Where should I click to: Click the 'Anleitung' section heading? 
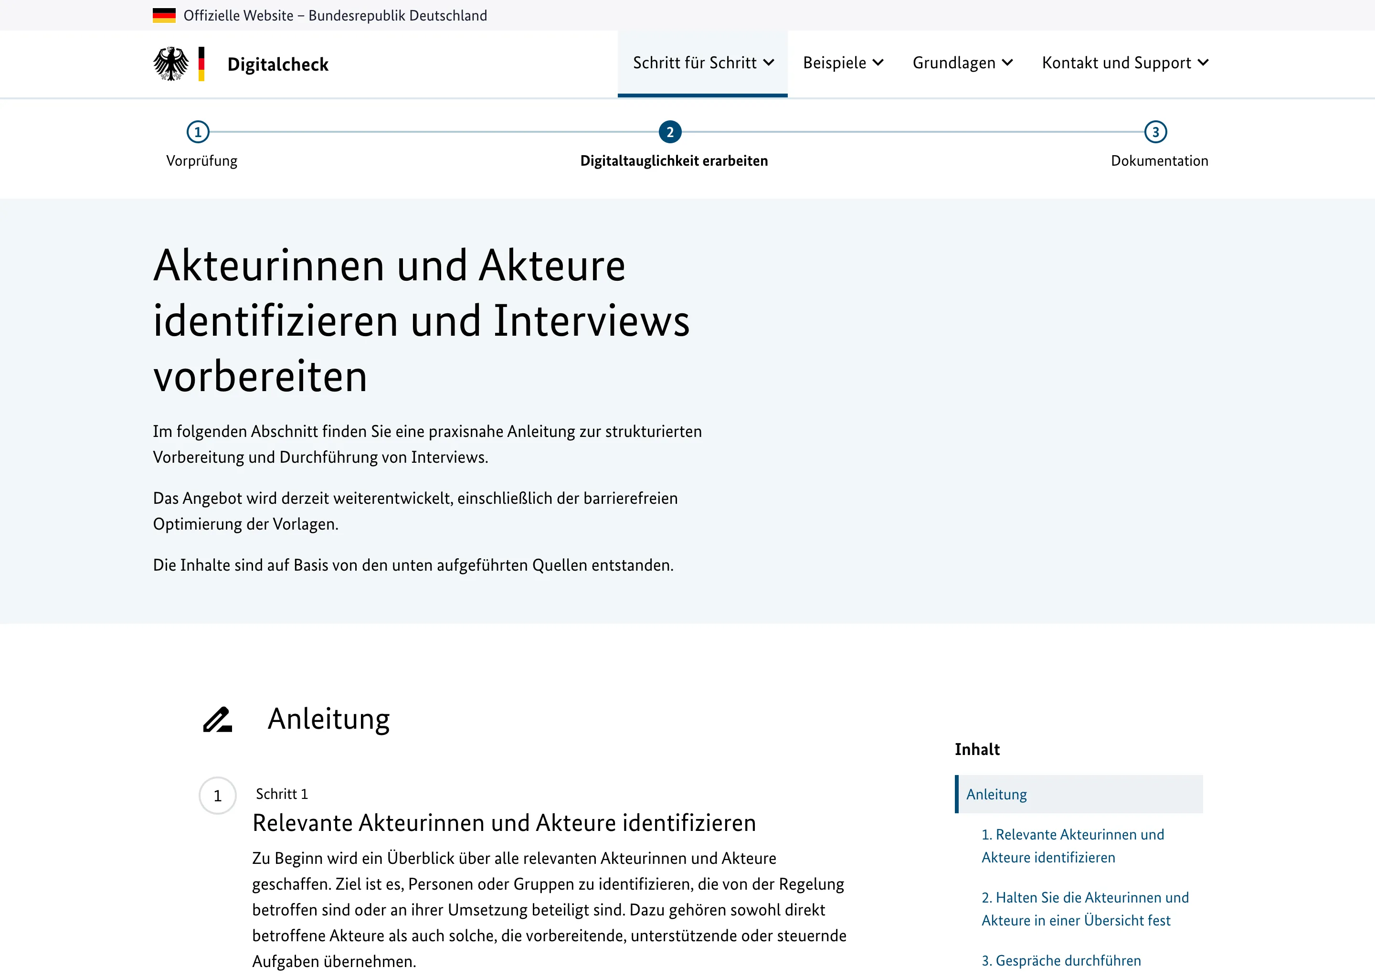click(328, 719)
